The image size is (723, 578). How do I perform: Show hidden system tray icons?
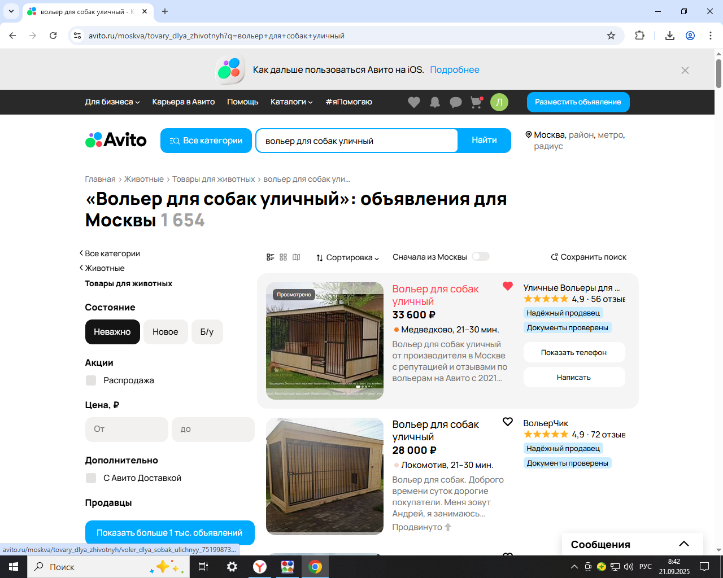pos(574,567)
